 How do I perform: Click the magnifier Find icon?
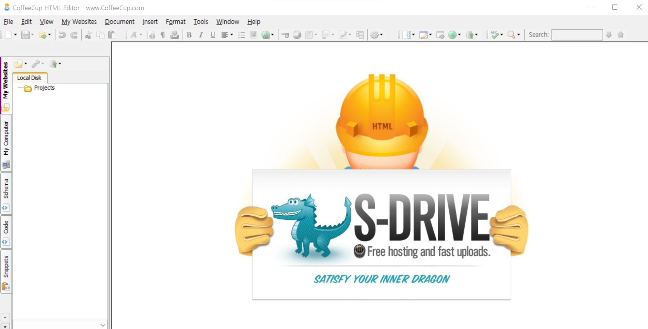click(x=512, y=35)
